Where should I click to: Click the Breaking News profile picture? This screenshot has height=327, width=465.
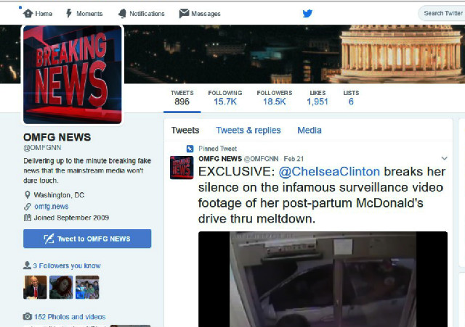[x=73, y=75]
